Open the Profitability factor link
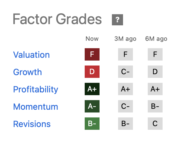 (36, 89)
